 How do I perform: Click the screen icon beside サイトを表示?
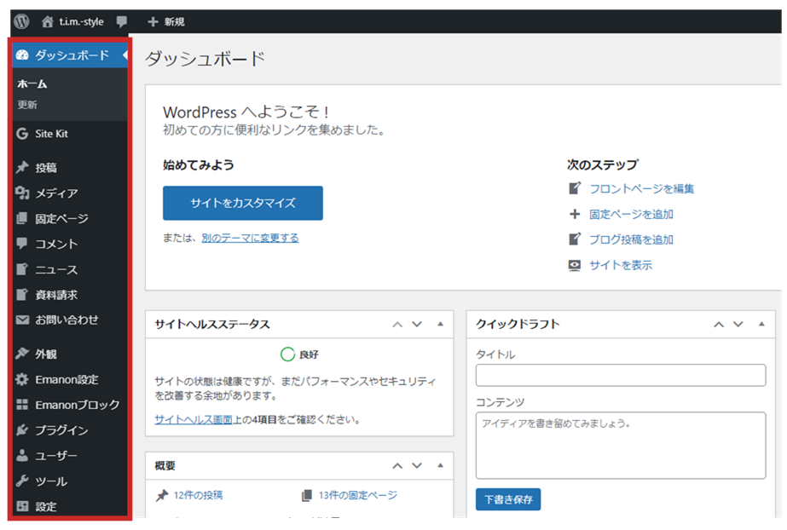pos(575,265)
